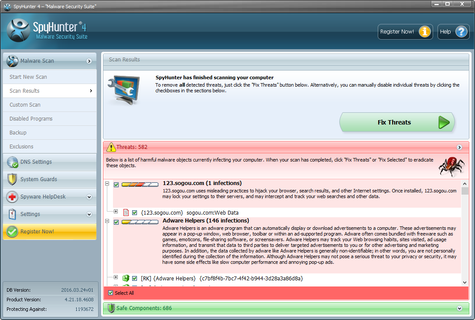Click the Malware Scan magnifier icon
This screenshot has height=320, width=475.
(x=12, y=61)
